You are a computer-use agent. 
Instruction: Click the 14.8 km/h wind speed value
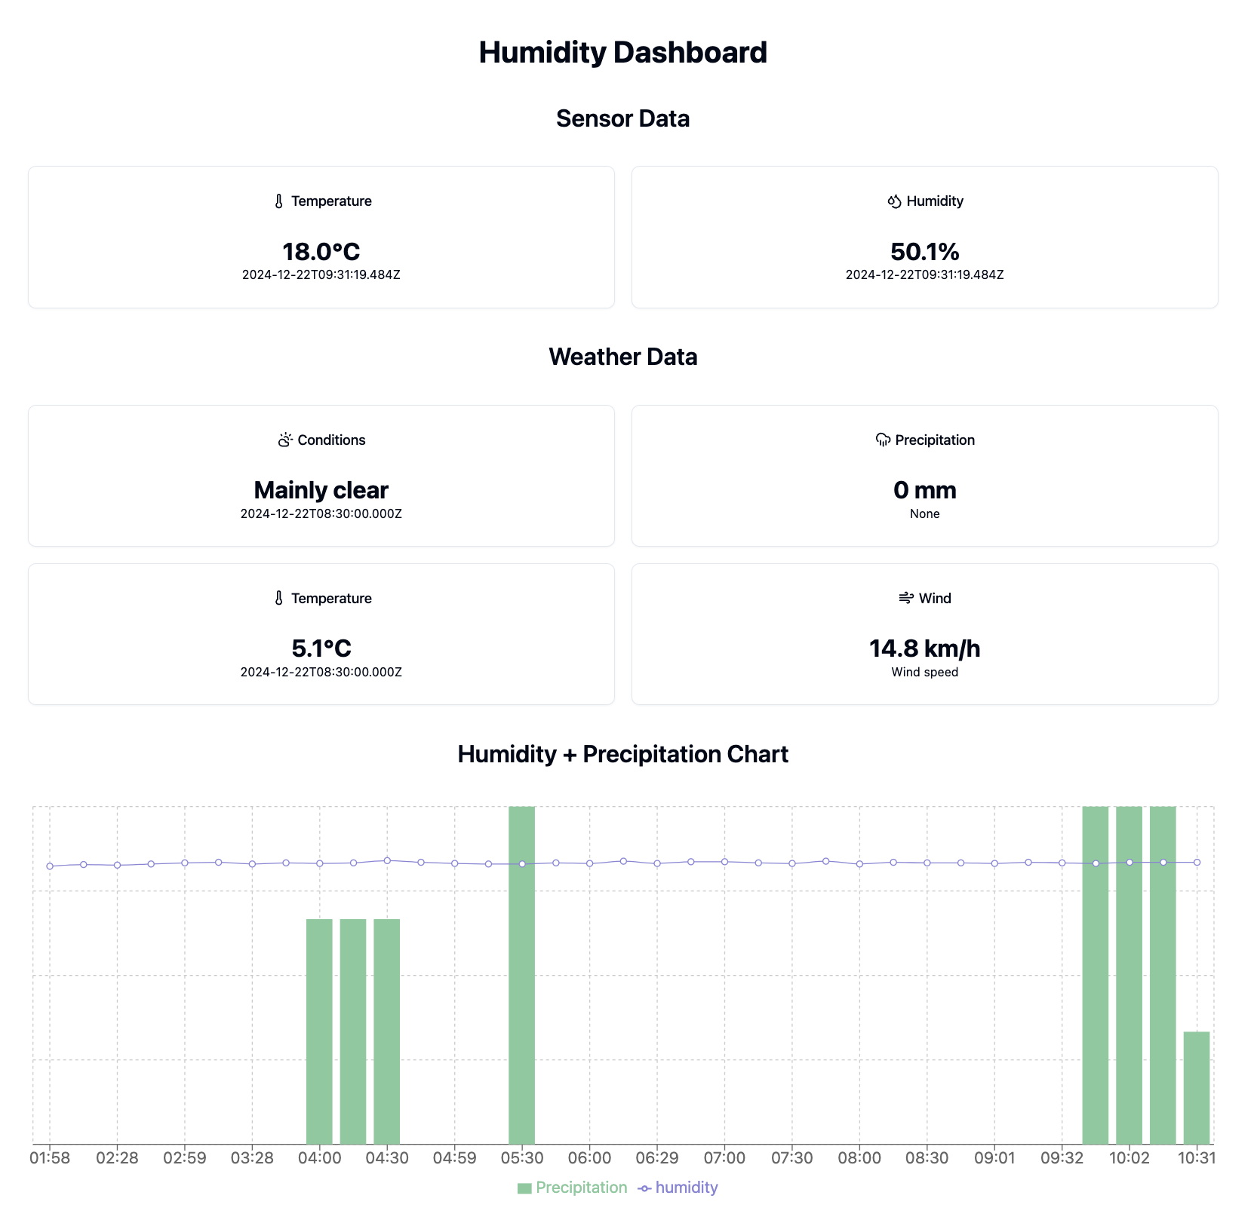pyautogui.click(x=924, y=648)
